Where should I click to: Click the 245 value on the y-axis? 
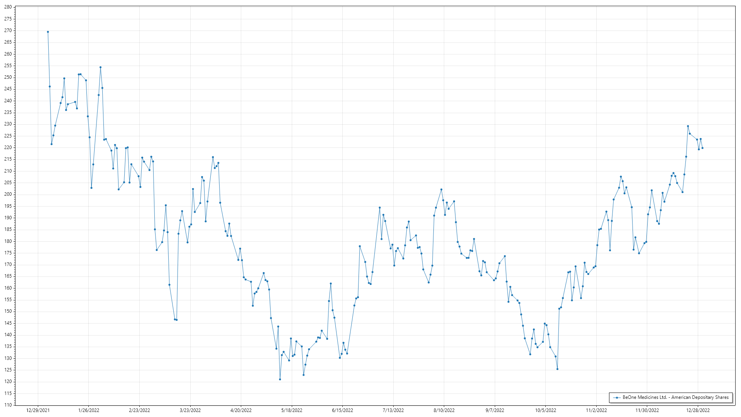click(x=8, y=89)
